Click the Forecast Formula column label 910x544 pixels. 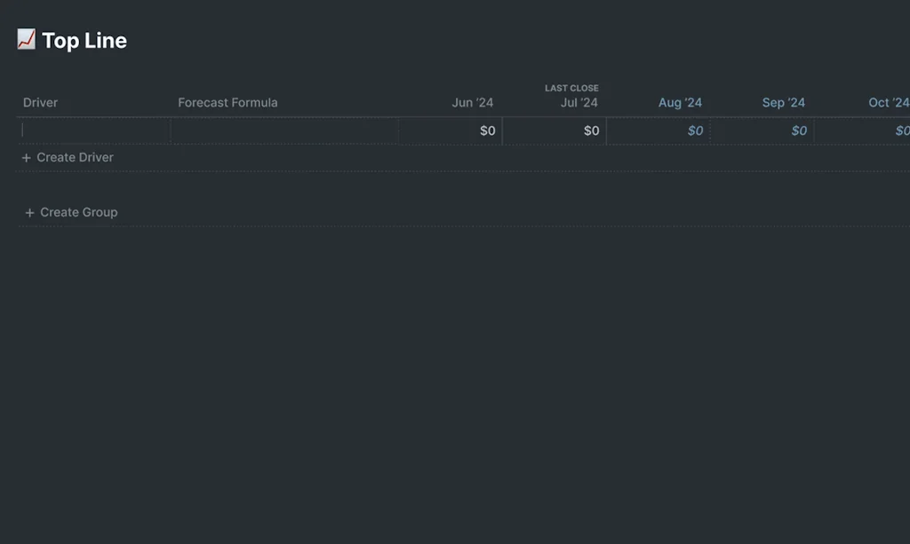click(227, 102)
